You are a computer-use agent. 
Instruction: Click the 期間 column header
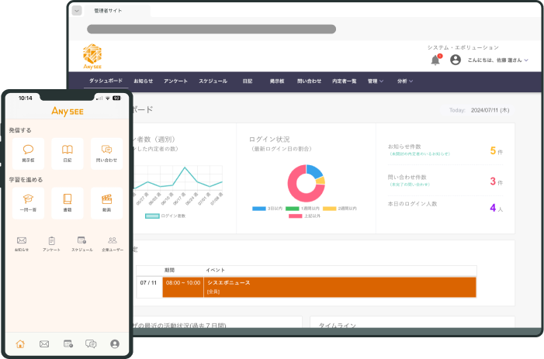[x=169, y=270]
